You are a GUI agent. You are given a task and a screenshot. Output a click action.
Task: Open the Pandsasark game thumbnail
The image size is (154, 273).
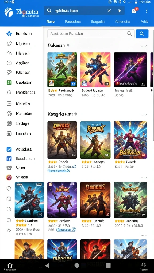62,70
